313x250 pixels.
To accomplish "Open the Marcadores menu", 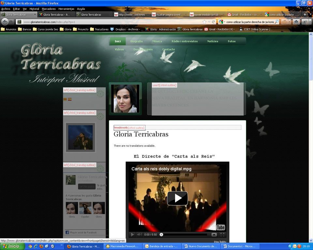I will tap(49, 9).
